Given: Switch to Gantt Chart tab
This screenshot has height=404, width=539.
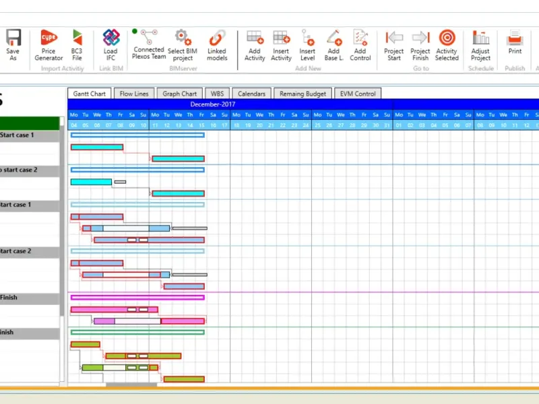Looking at the screenshot, I should 90,94.
